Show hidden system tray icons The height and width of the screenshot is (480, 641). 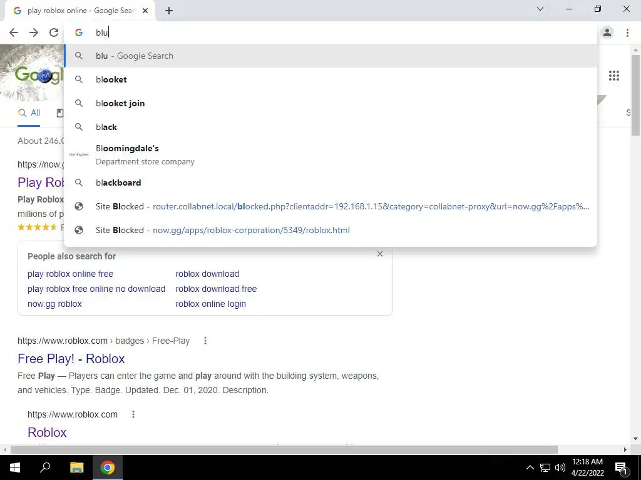click(x=530, y=467)
